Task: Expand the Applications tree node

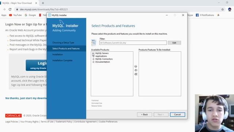Action: (93, 56)
